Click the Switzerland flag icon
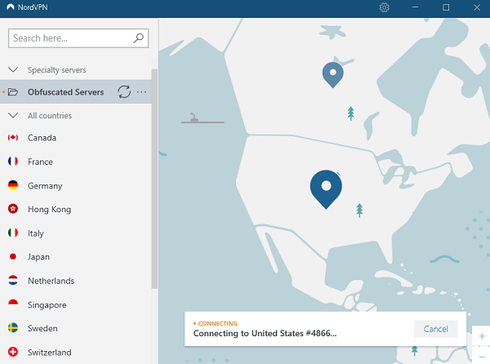Image resolution: width=490 pixels, height=364 pixels. [x=13, y=352]
